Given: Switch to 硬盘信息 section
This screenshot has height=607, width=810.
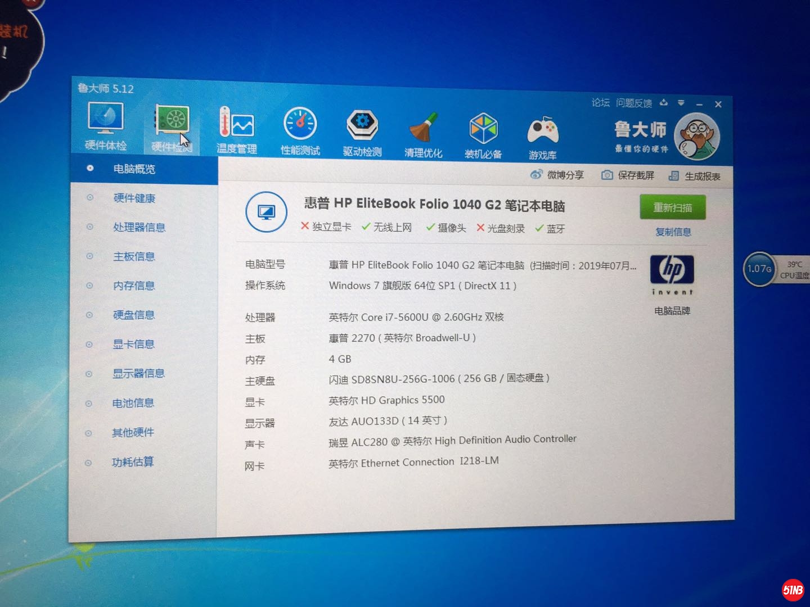Looking at the screenshot, I should coord(134,315).
